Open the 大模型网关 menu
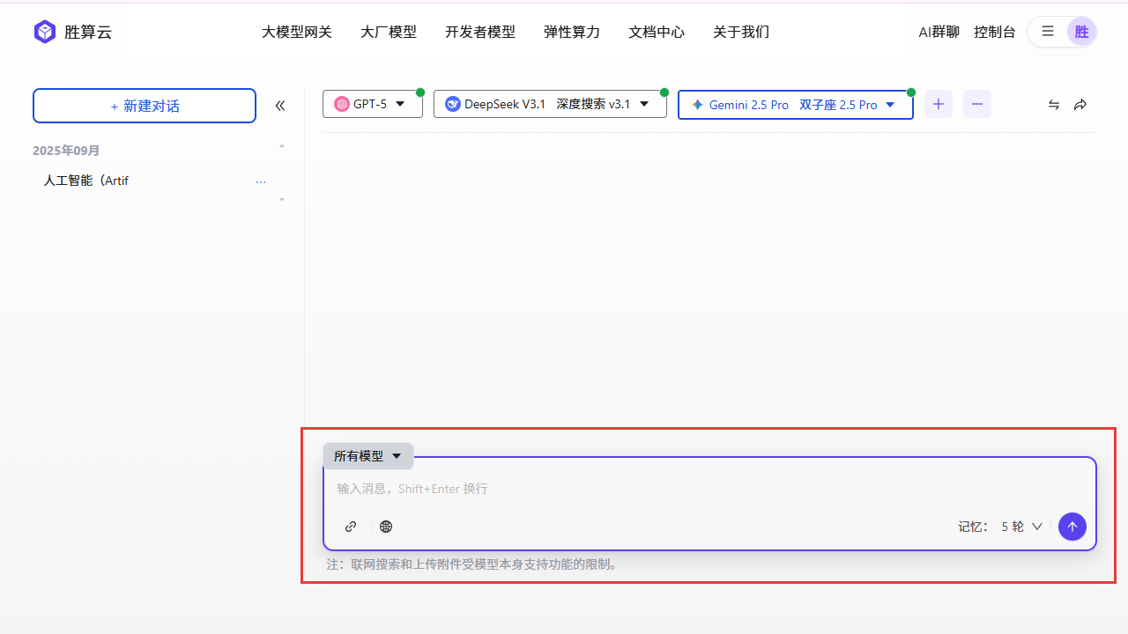 (297, 32)
